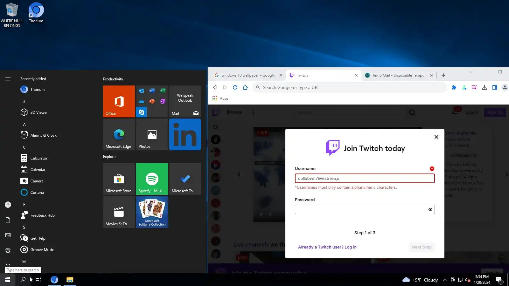Screen dimensions: 509x286
Task: Open Task View on the taskbar
Action: (38, 280)
